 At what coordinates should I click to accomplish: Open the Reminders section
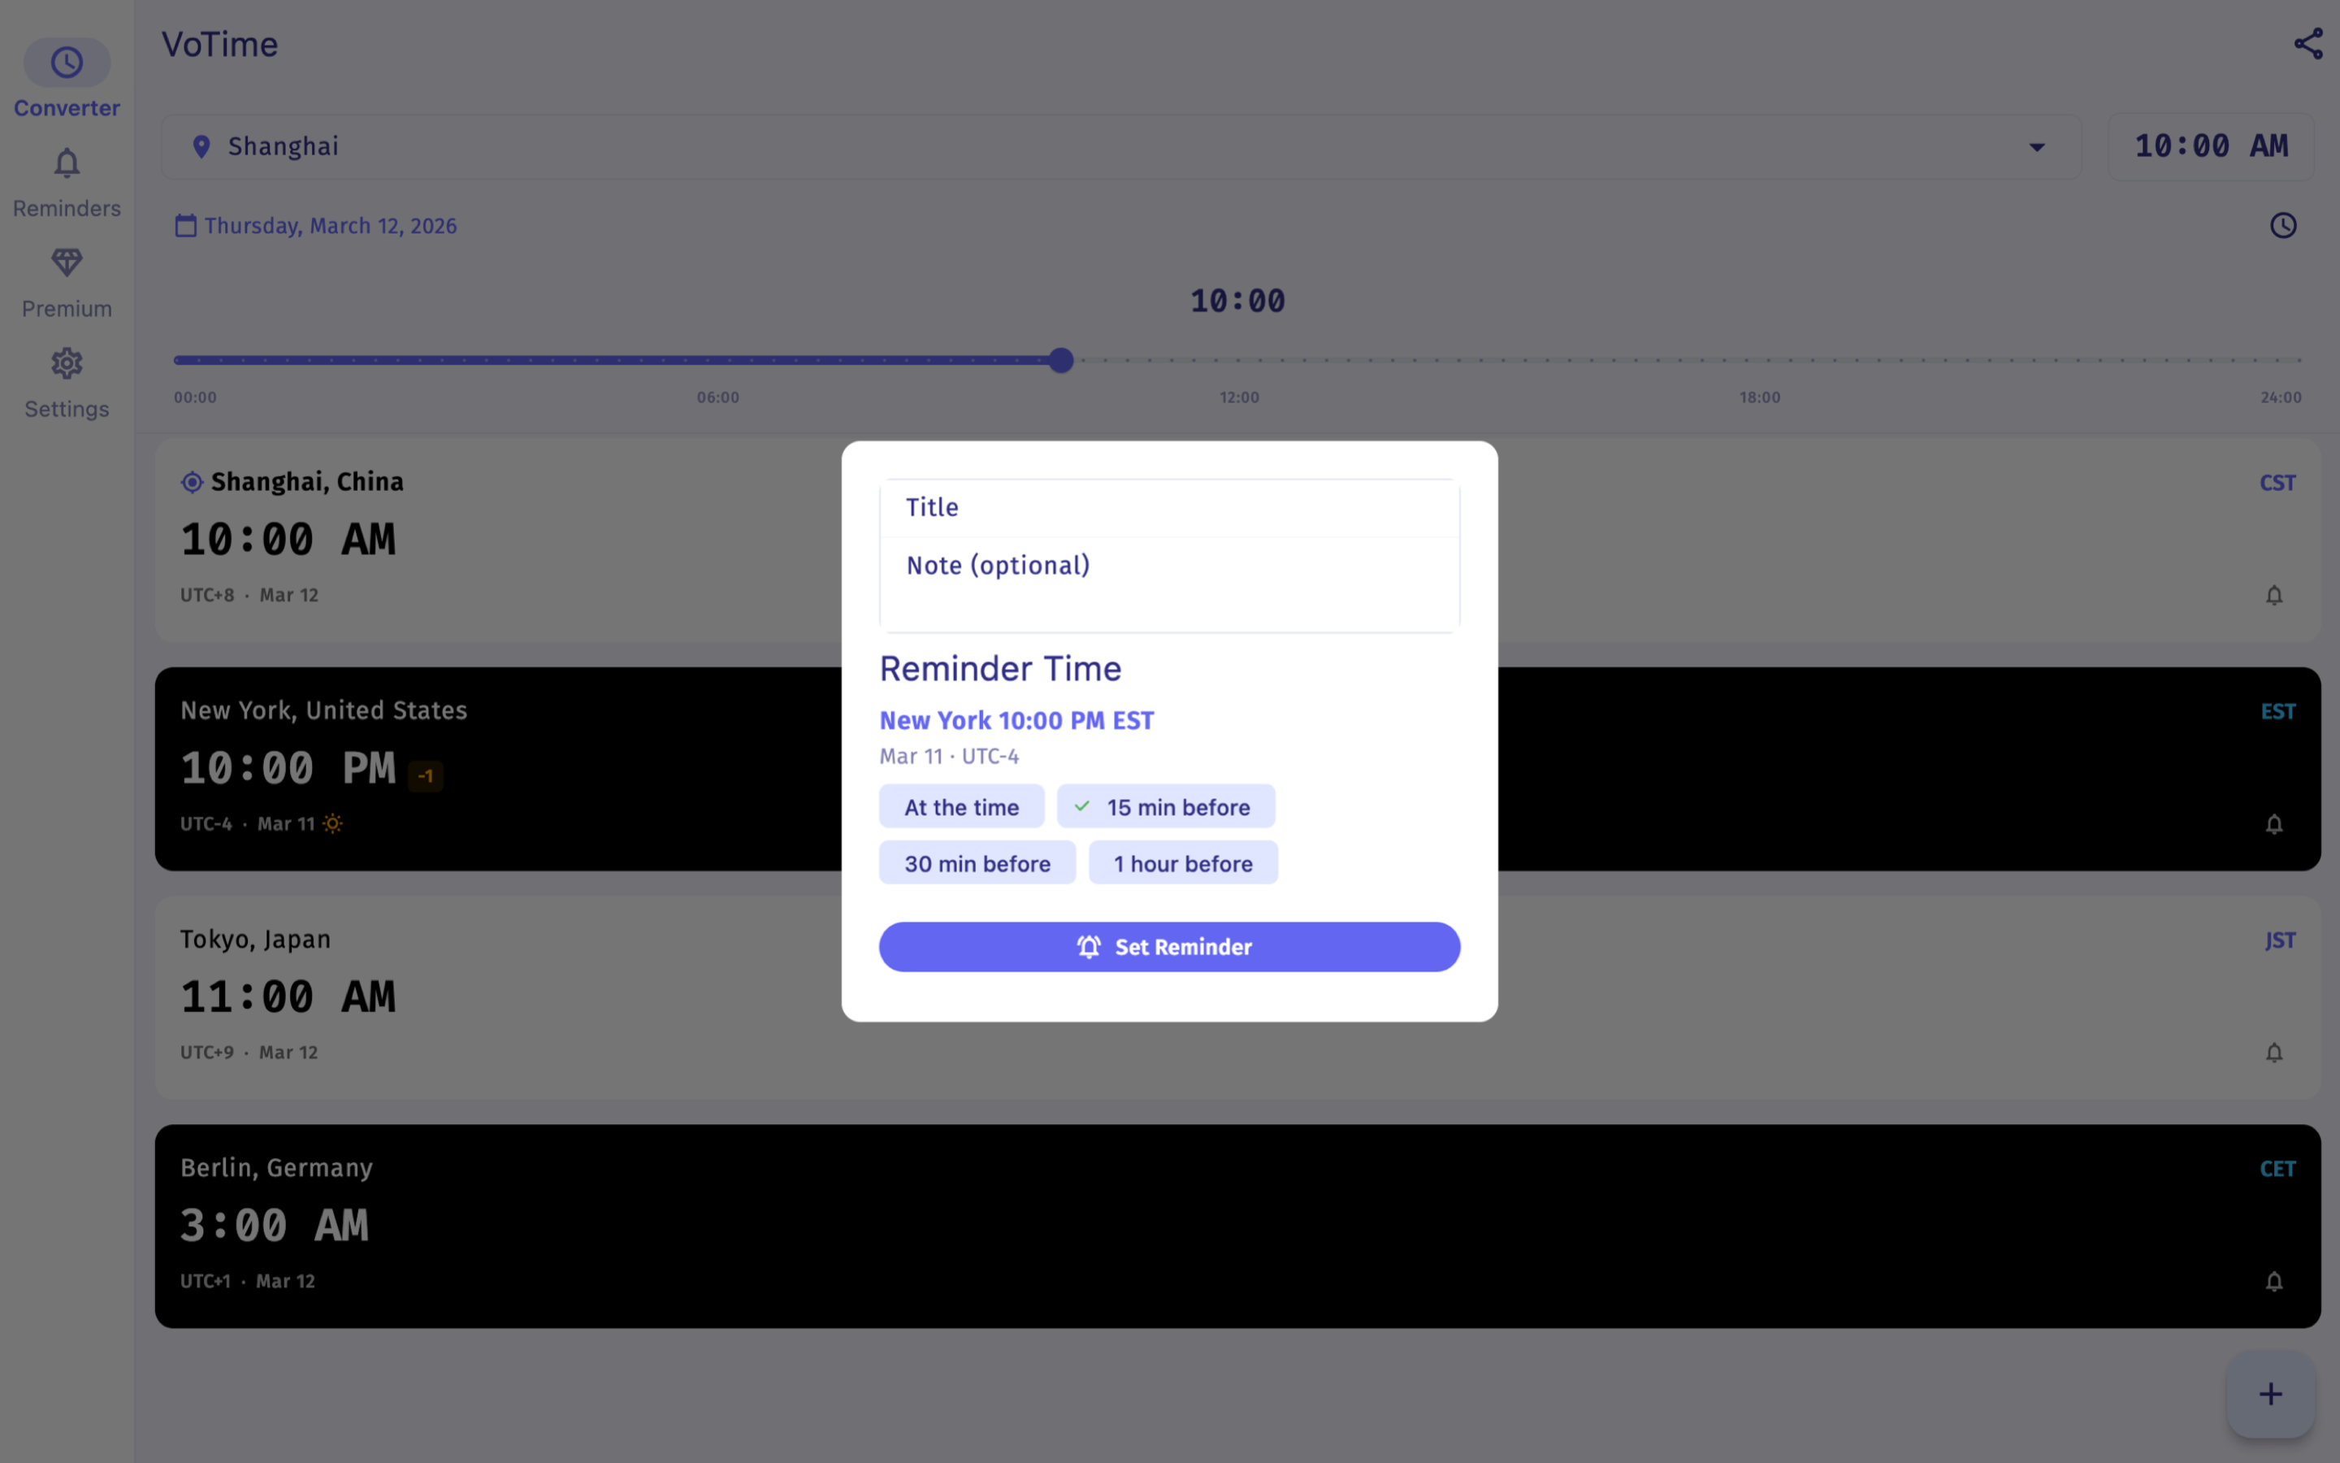67,182
